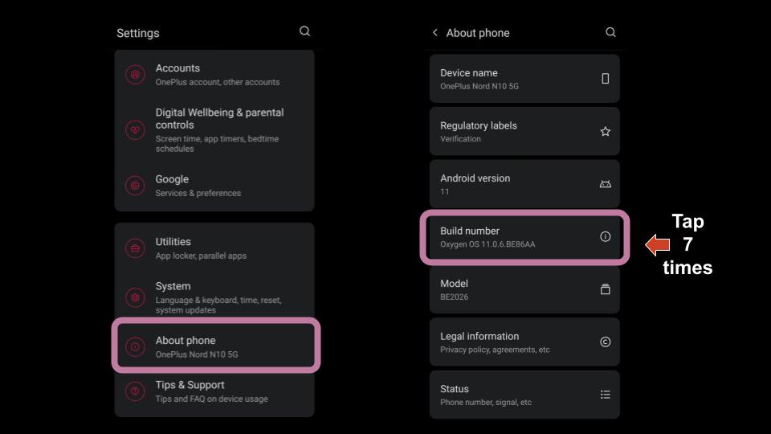Click 'App locker, parallel apps' text
771x434 pixels.
point(201,256)
